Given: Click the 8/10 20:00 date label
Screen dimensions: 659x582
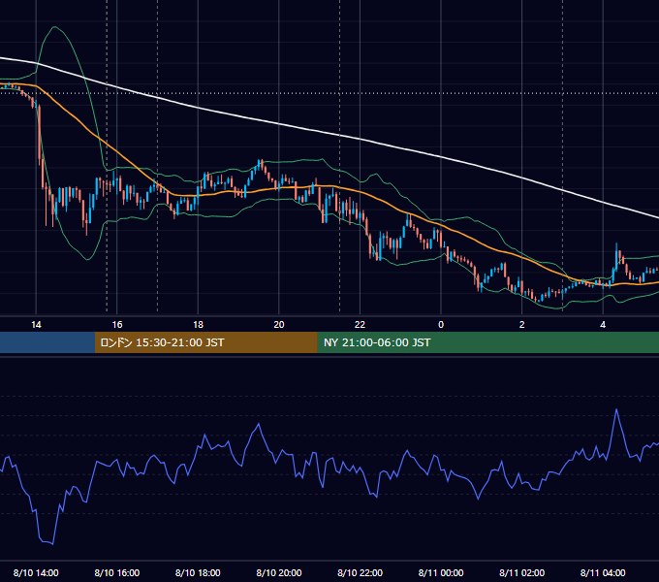Looking at the screenshot, I should 279,572.
